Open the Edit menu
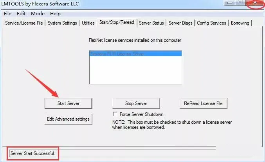The height and width of the screenshot is (162, 265). click(x=21, y=14)
